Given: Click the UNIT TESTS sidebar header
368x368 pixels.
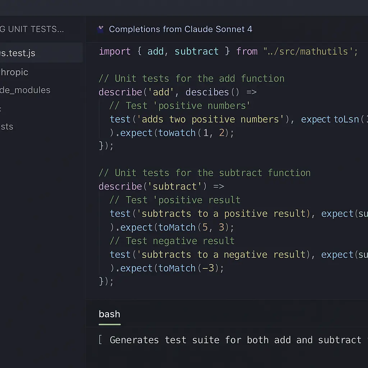Looking at the screenshot, I should click(32, 29).
